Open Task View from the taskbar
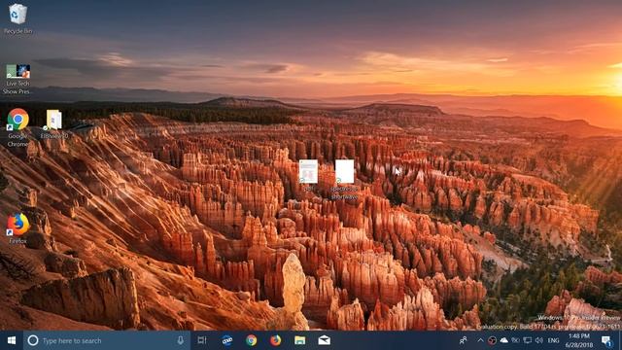The image size is (622, 350). click(202, 340)
